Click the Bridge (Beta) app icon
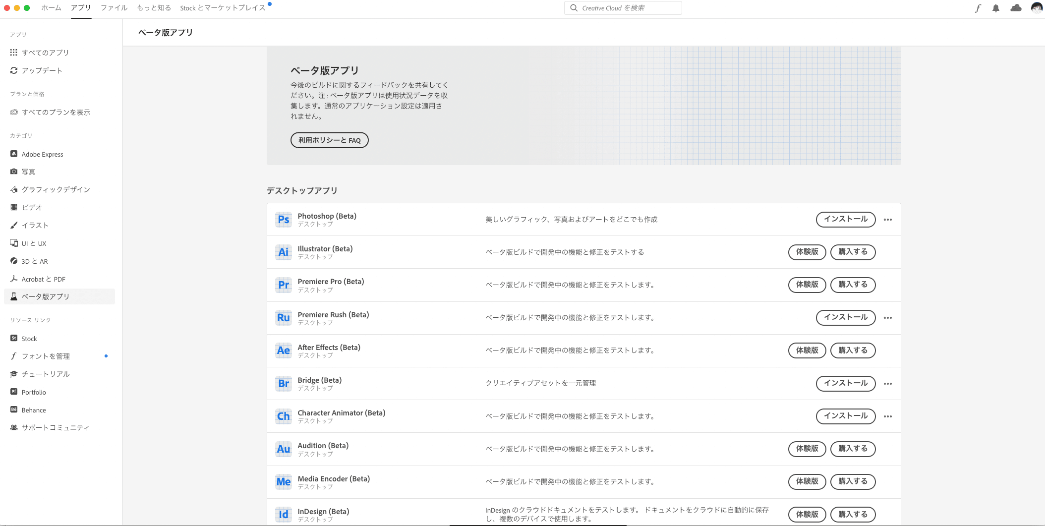This screenshot has height=526, width=1045. coord(284,383)
